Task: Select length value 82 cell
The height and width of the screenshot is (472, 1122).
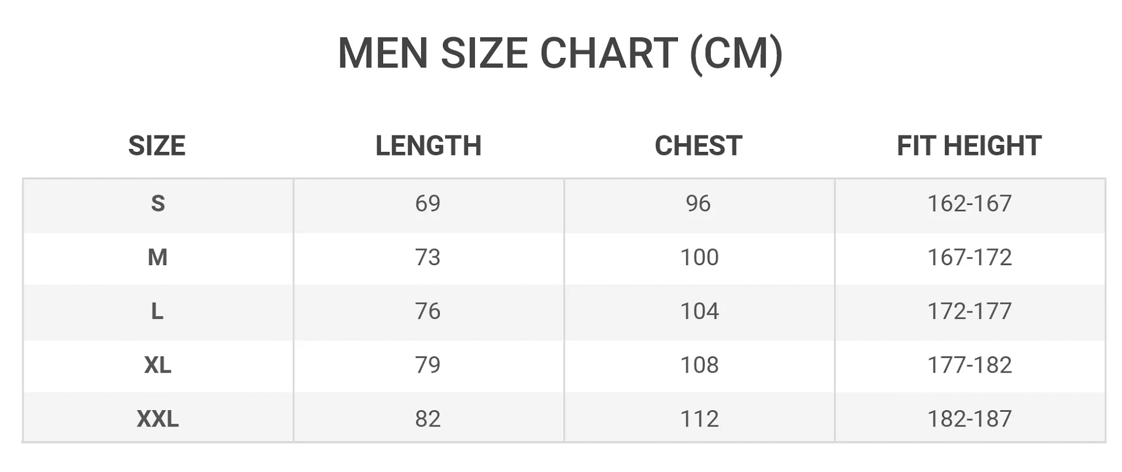Action: (x=428, y=418)
